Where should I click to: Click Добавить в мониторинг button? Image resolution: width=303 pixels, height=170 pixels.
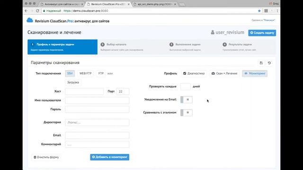pyautogui.click(x=109, y=157)
